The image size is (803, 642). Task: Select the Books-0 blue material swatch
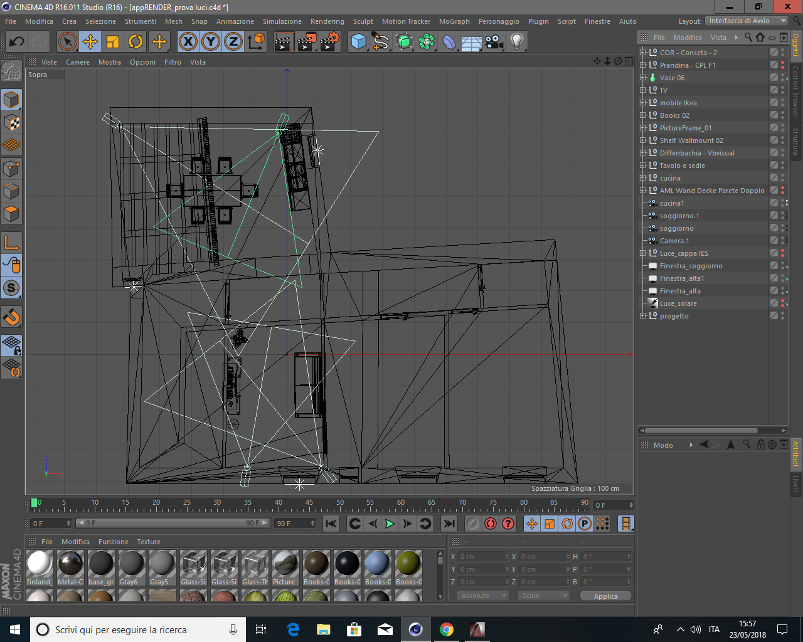tap(377, 564)
